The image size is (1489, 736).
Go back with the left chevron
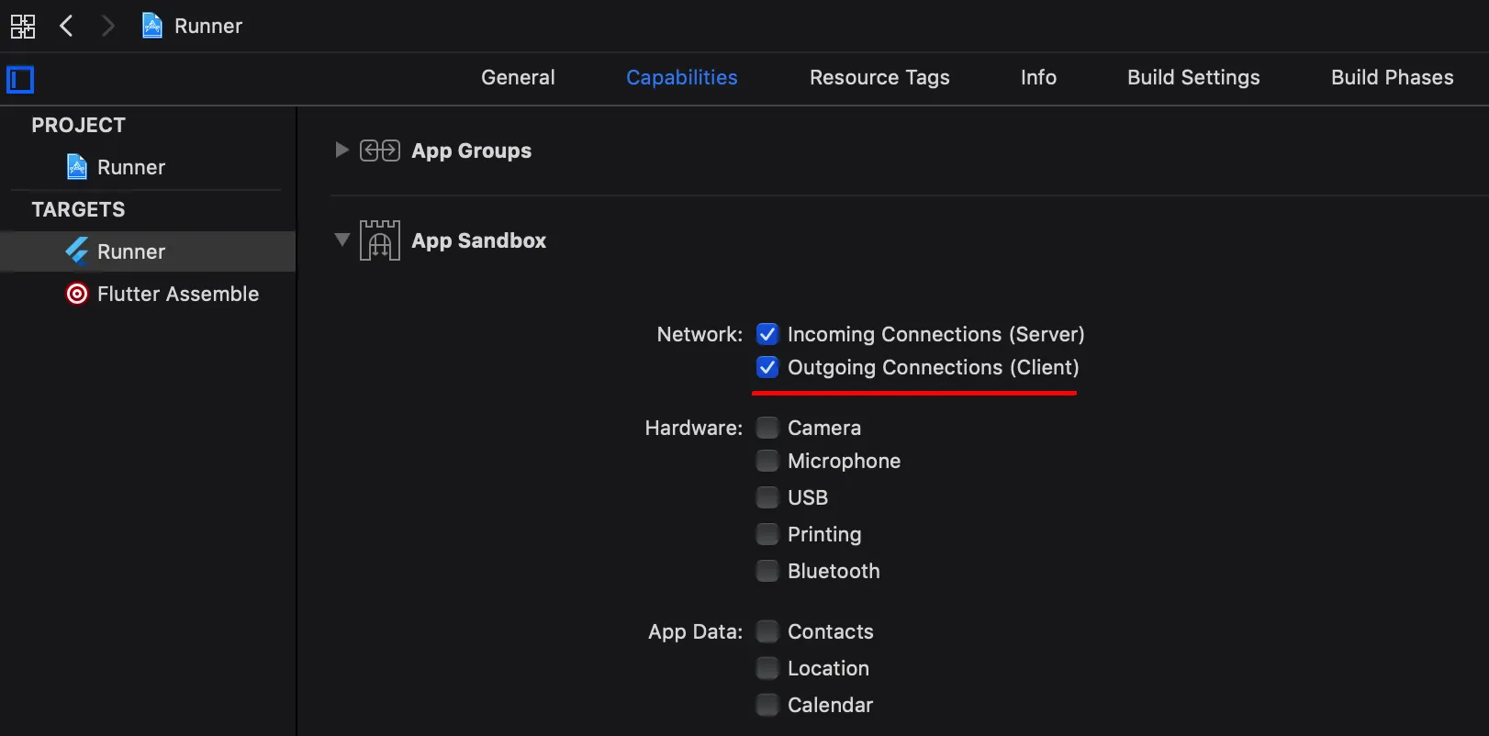click(66, 26)
